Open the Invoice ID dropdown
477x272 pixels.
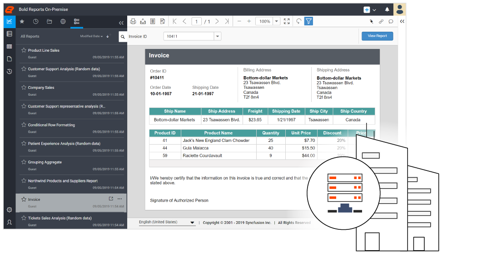click(218, 36)
